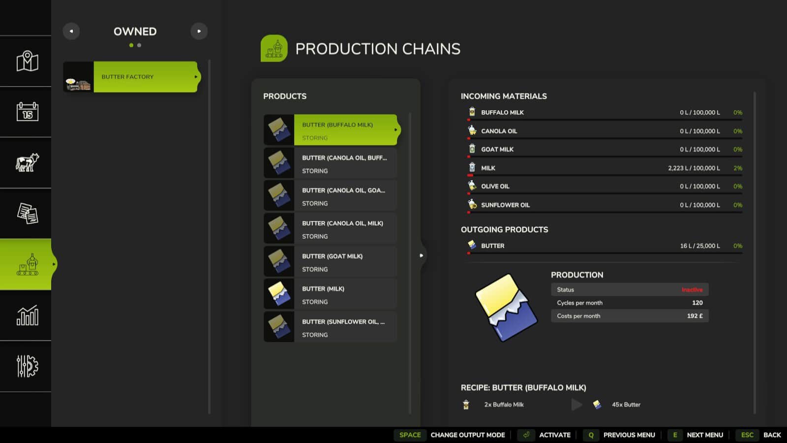Go to previous page with left arrow
This screenshot has width=787, height=443.
click(71, 32)
